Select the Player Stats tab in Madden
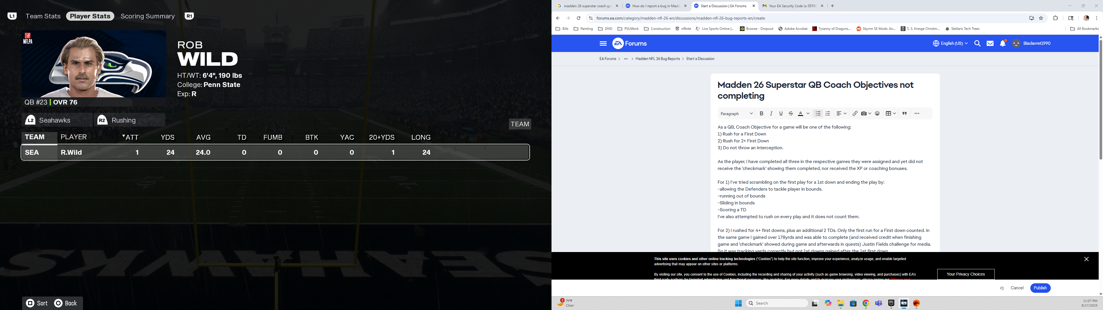Image resolution: width=1103 pixels, height=310 pixels. click(90, 16)
